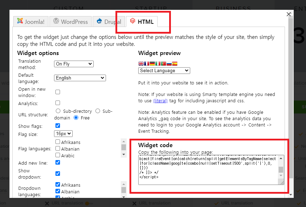
Task: Click the Dropdown languages list scroll-up arrow
Action: click(x=124, y=184)
